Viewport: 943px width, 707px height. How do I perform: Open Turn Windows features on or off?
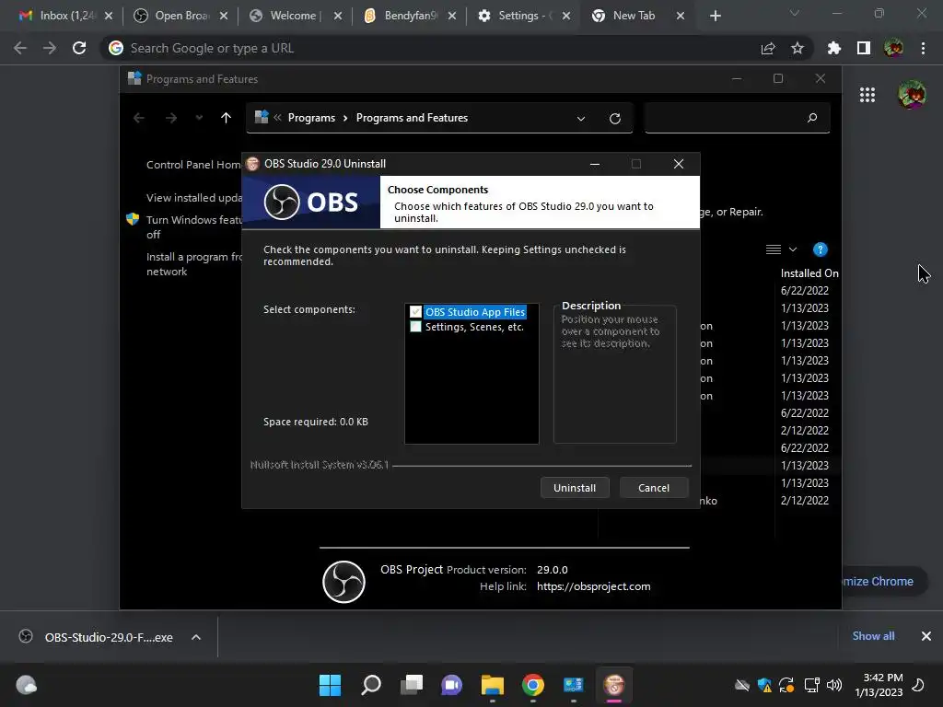click(193, 227)
